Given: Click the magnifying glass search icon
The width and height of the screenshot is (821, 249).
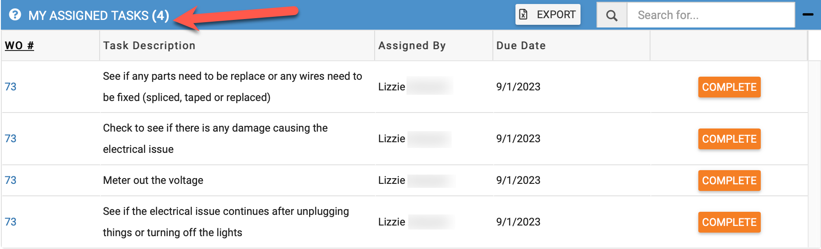Looking at the screenshot, I should coord(612,16).
